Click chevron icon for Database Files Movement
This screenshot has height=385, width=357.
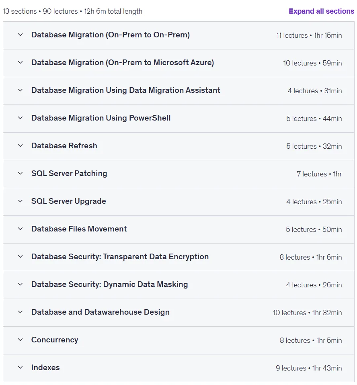pos(21,229)
